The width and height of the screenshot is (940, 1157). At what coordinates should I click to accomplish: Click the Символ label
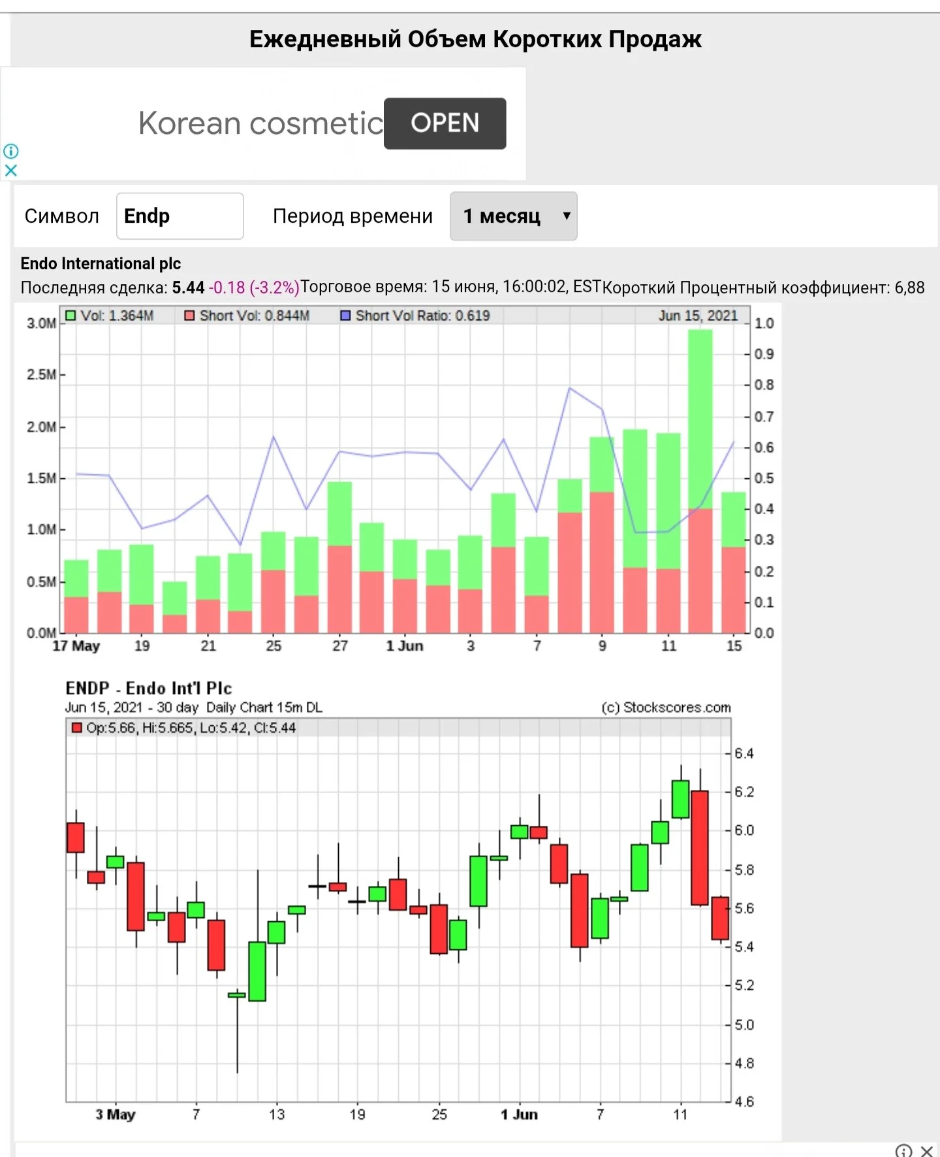click(62, 216)
